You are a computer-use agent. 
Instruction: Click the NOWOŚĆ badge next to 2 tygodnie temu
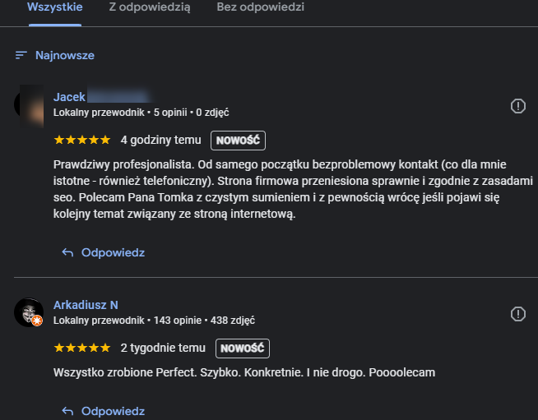click(x=243, y=348)
